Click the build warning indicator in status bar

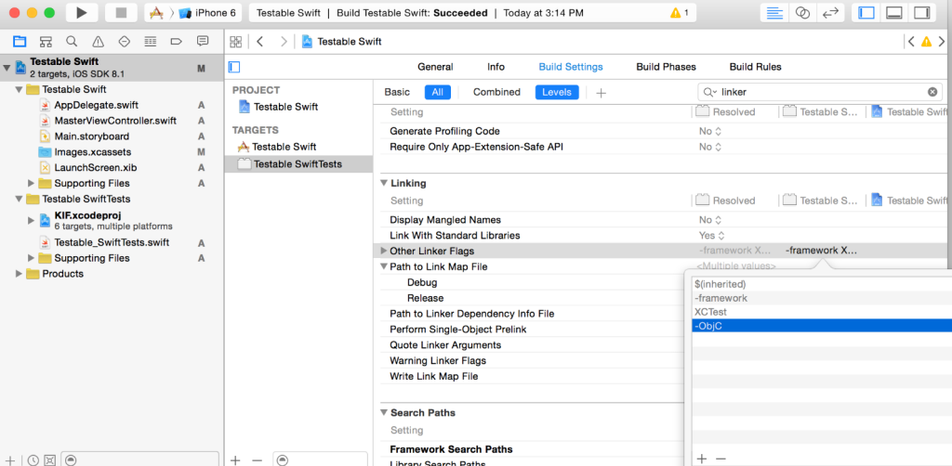(679, 13)
